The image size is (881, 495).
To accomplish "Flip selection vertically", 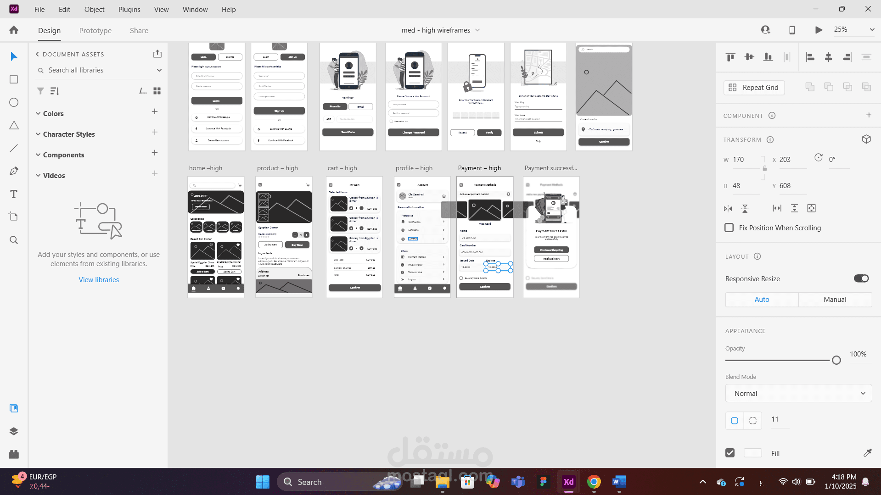I will coord(745,209).
